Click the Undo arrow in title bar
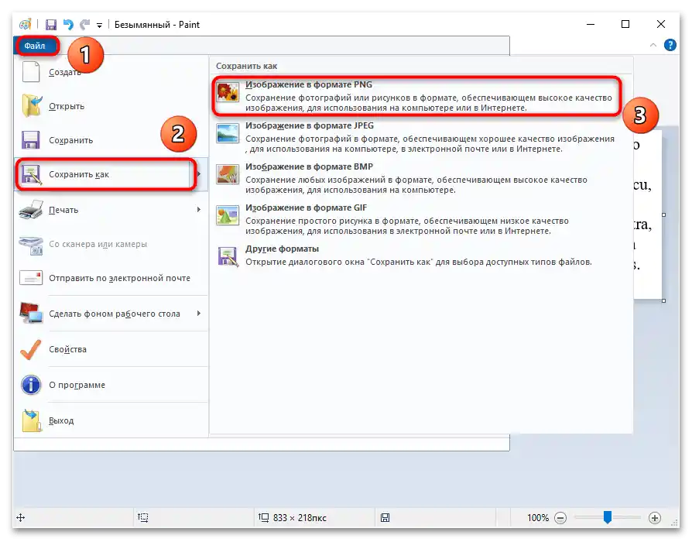Viewport: 692px width, 542px height. pyautogui.click(x=68, y=24)
